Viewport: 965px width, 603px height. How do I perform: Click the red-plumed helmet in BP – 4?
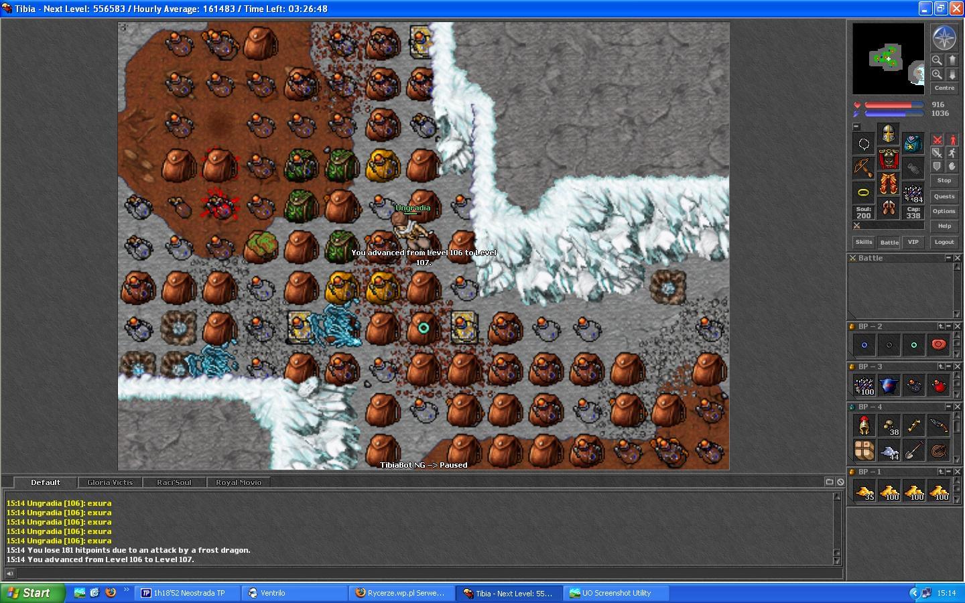[864, 425]
